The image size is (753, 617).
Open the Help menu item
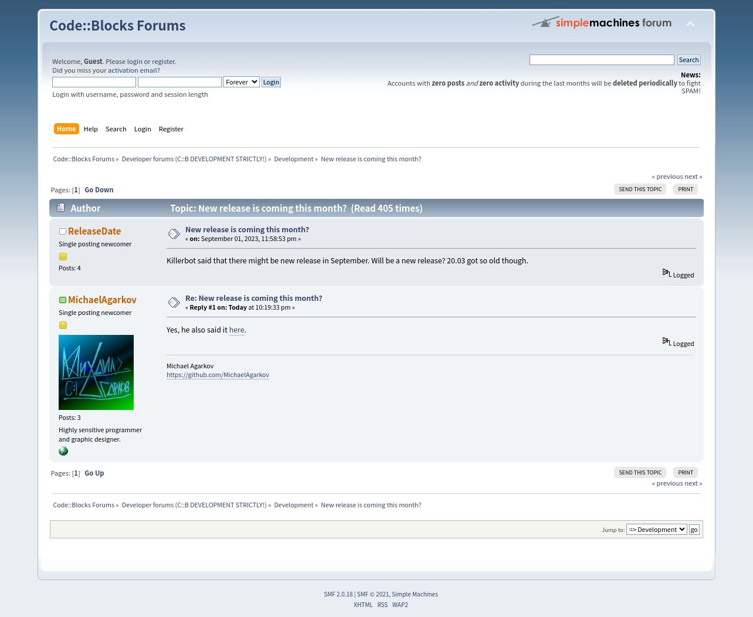[91, 129]
